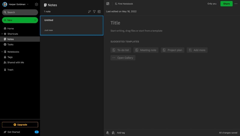Click the Upgrade button
The image size is (240, 136).
click(x=20, y=125)
